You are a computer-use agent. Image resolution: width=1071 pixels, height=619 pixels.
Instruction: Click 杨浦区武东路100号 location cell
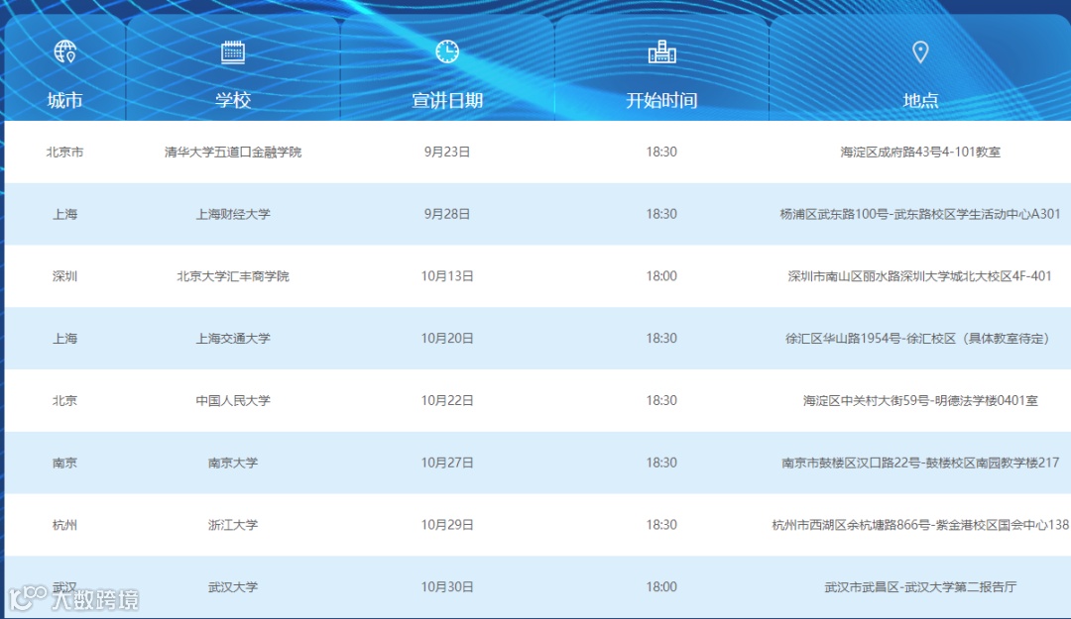click(x=920, y=214)
